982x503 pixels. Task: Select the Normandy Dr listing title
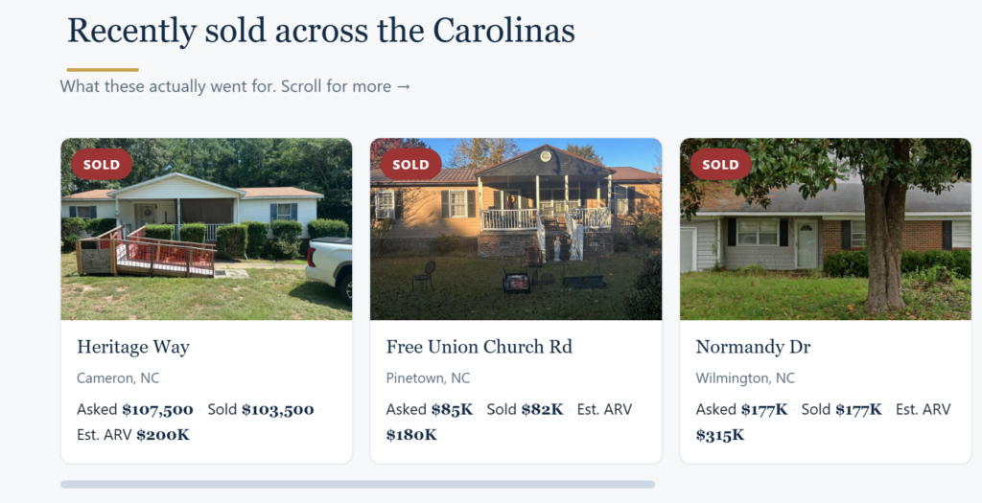point(753,347)
